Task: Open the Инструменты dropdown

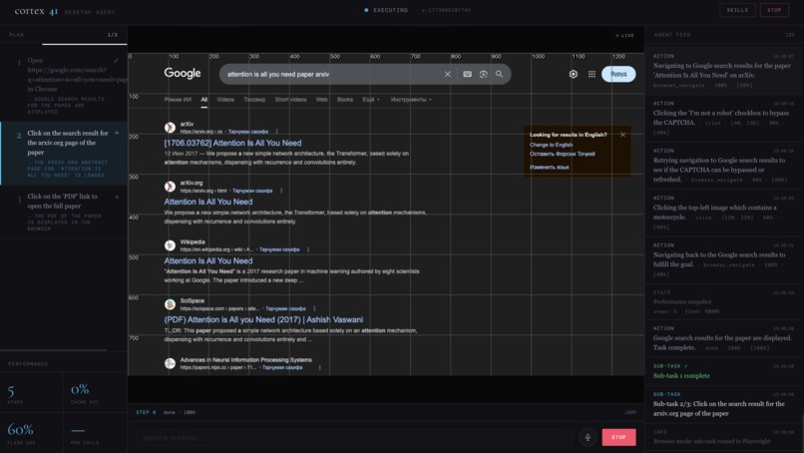Action: pos(411,100)
